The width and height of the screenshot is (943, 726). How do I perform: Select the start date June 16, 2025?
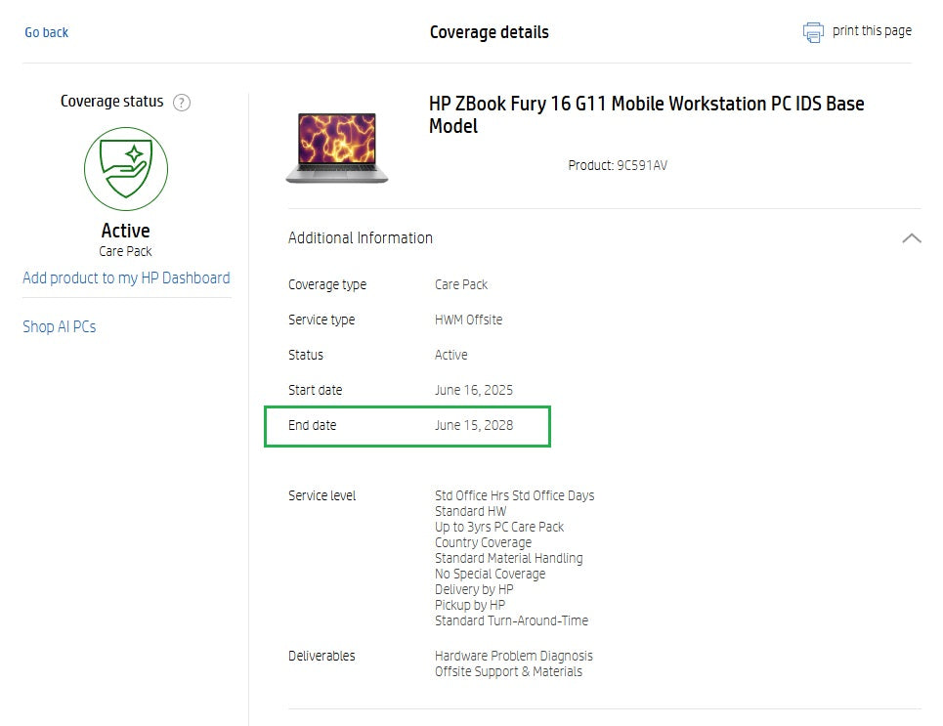click(x=474, y=391)
